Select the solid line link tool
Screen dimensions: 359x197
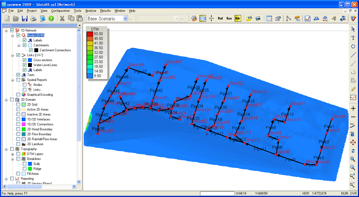(x=353, y=55)
